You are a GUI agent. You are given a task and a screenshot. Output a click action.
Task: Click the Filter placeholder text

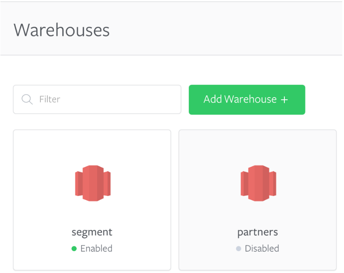[50, 99]
